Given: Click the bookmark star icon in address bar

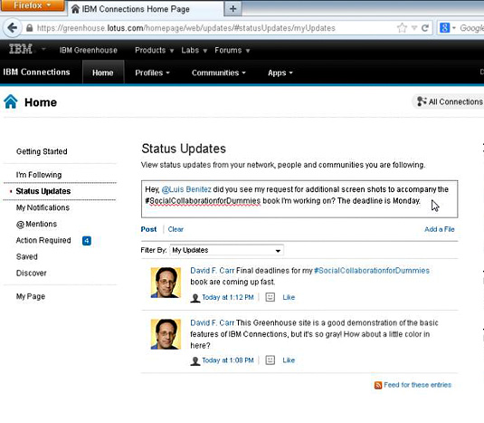Looking at the screenshot, I should (402, 28).
